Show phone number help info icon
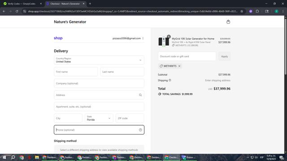 [140, 130]
